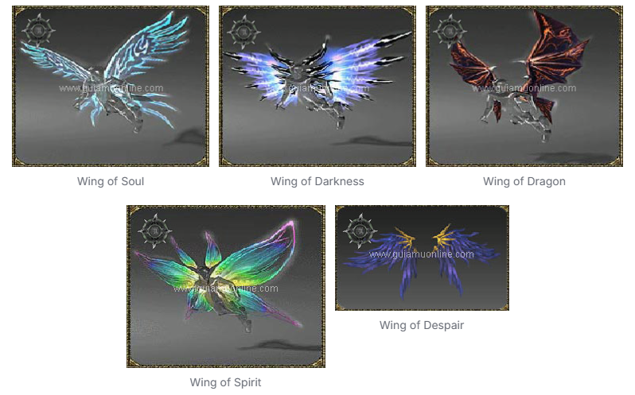Click emblem icon in Wing of Spirit image
635x395 pixels.
tap(154, 230)
